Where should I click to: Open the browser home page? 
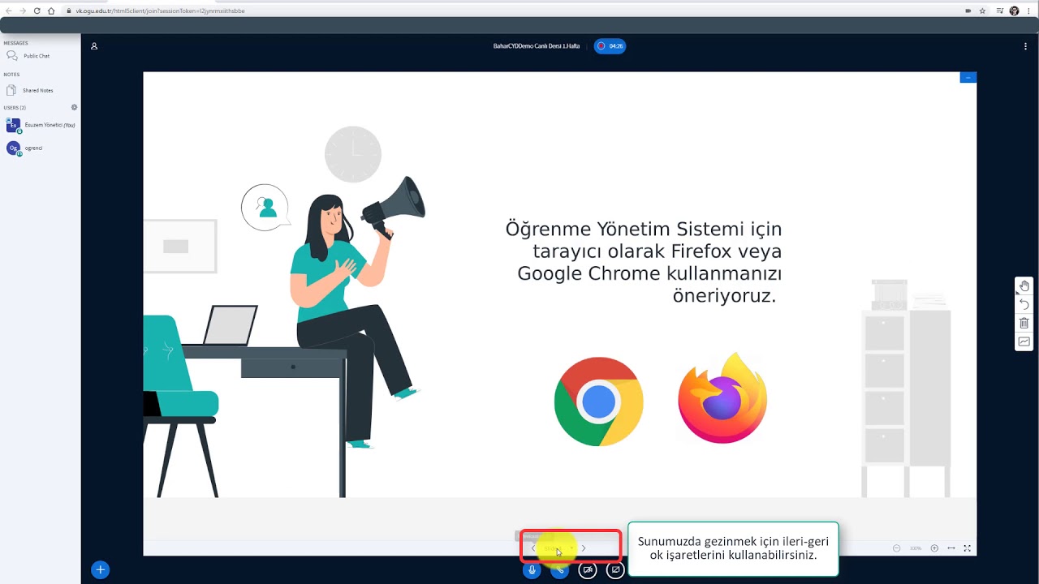click(x=51, y=11)
